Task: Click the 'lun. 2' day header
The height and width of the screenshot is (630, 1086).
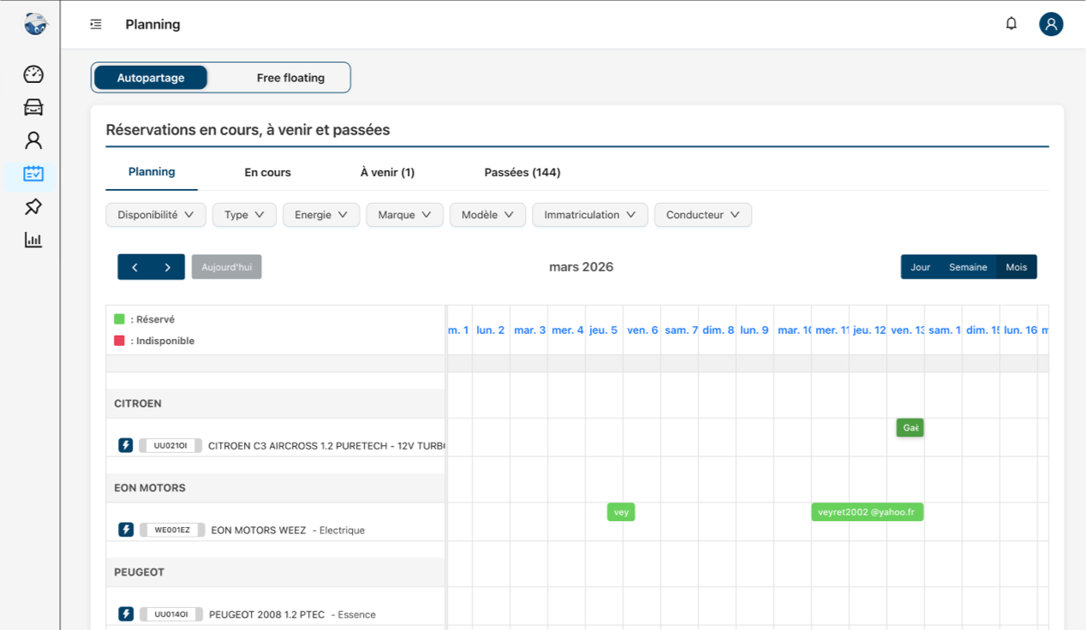Action: pos(491,330)
